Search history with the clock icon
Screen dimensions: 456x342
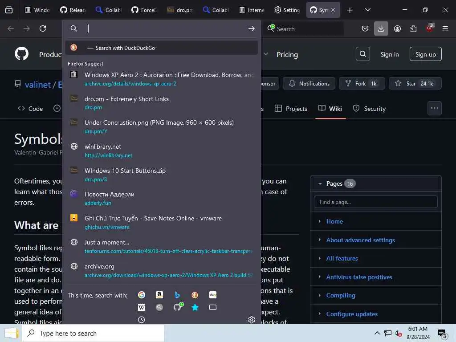pyautogui.click(x=142, y=320)
